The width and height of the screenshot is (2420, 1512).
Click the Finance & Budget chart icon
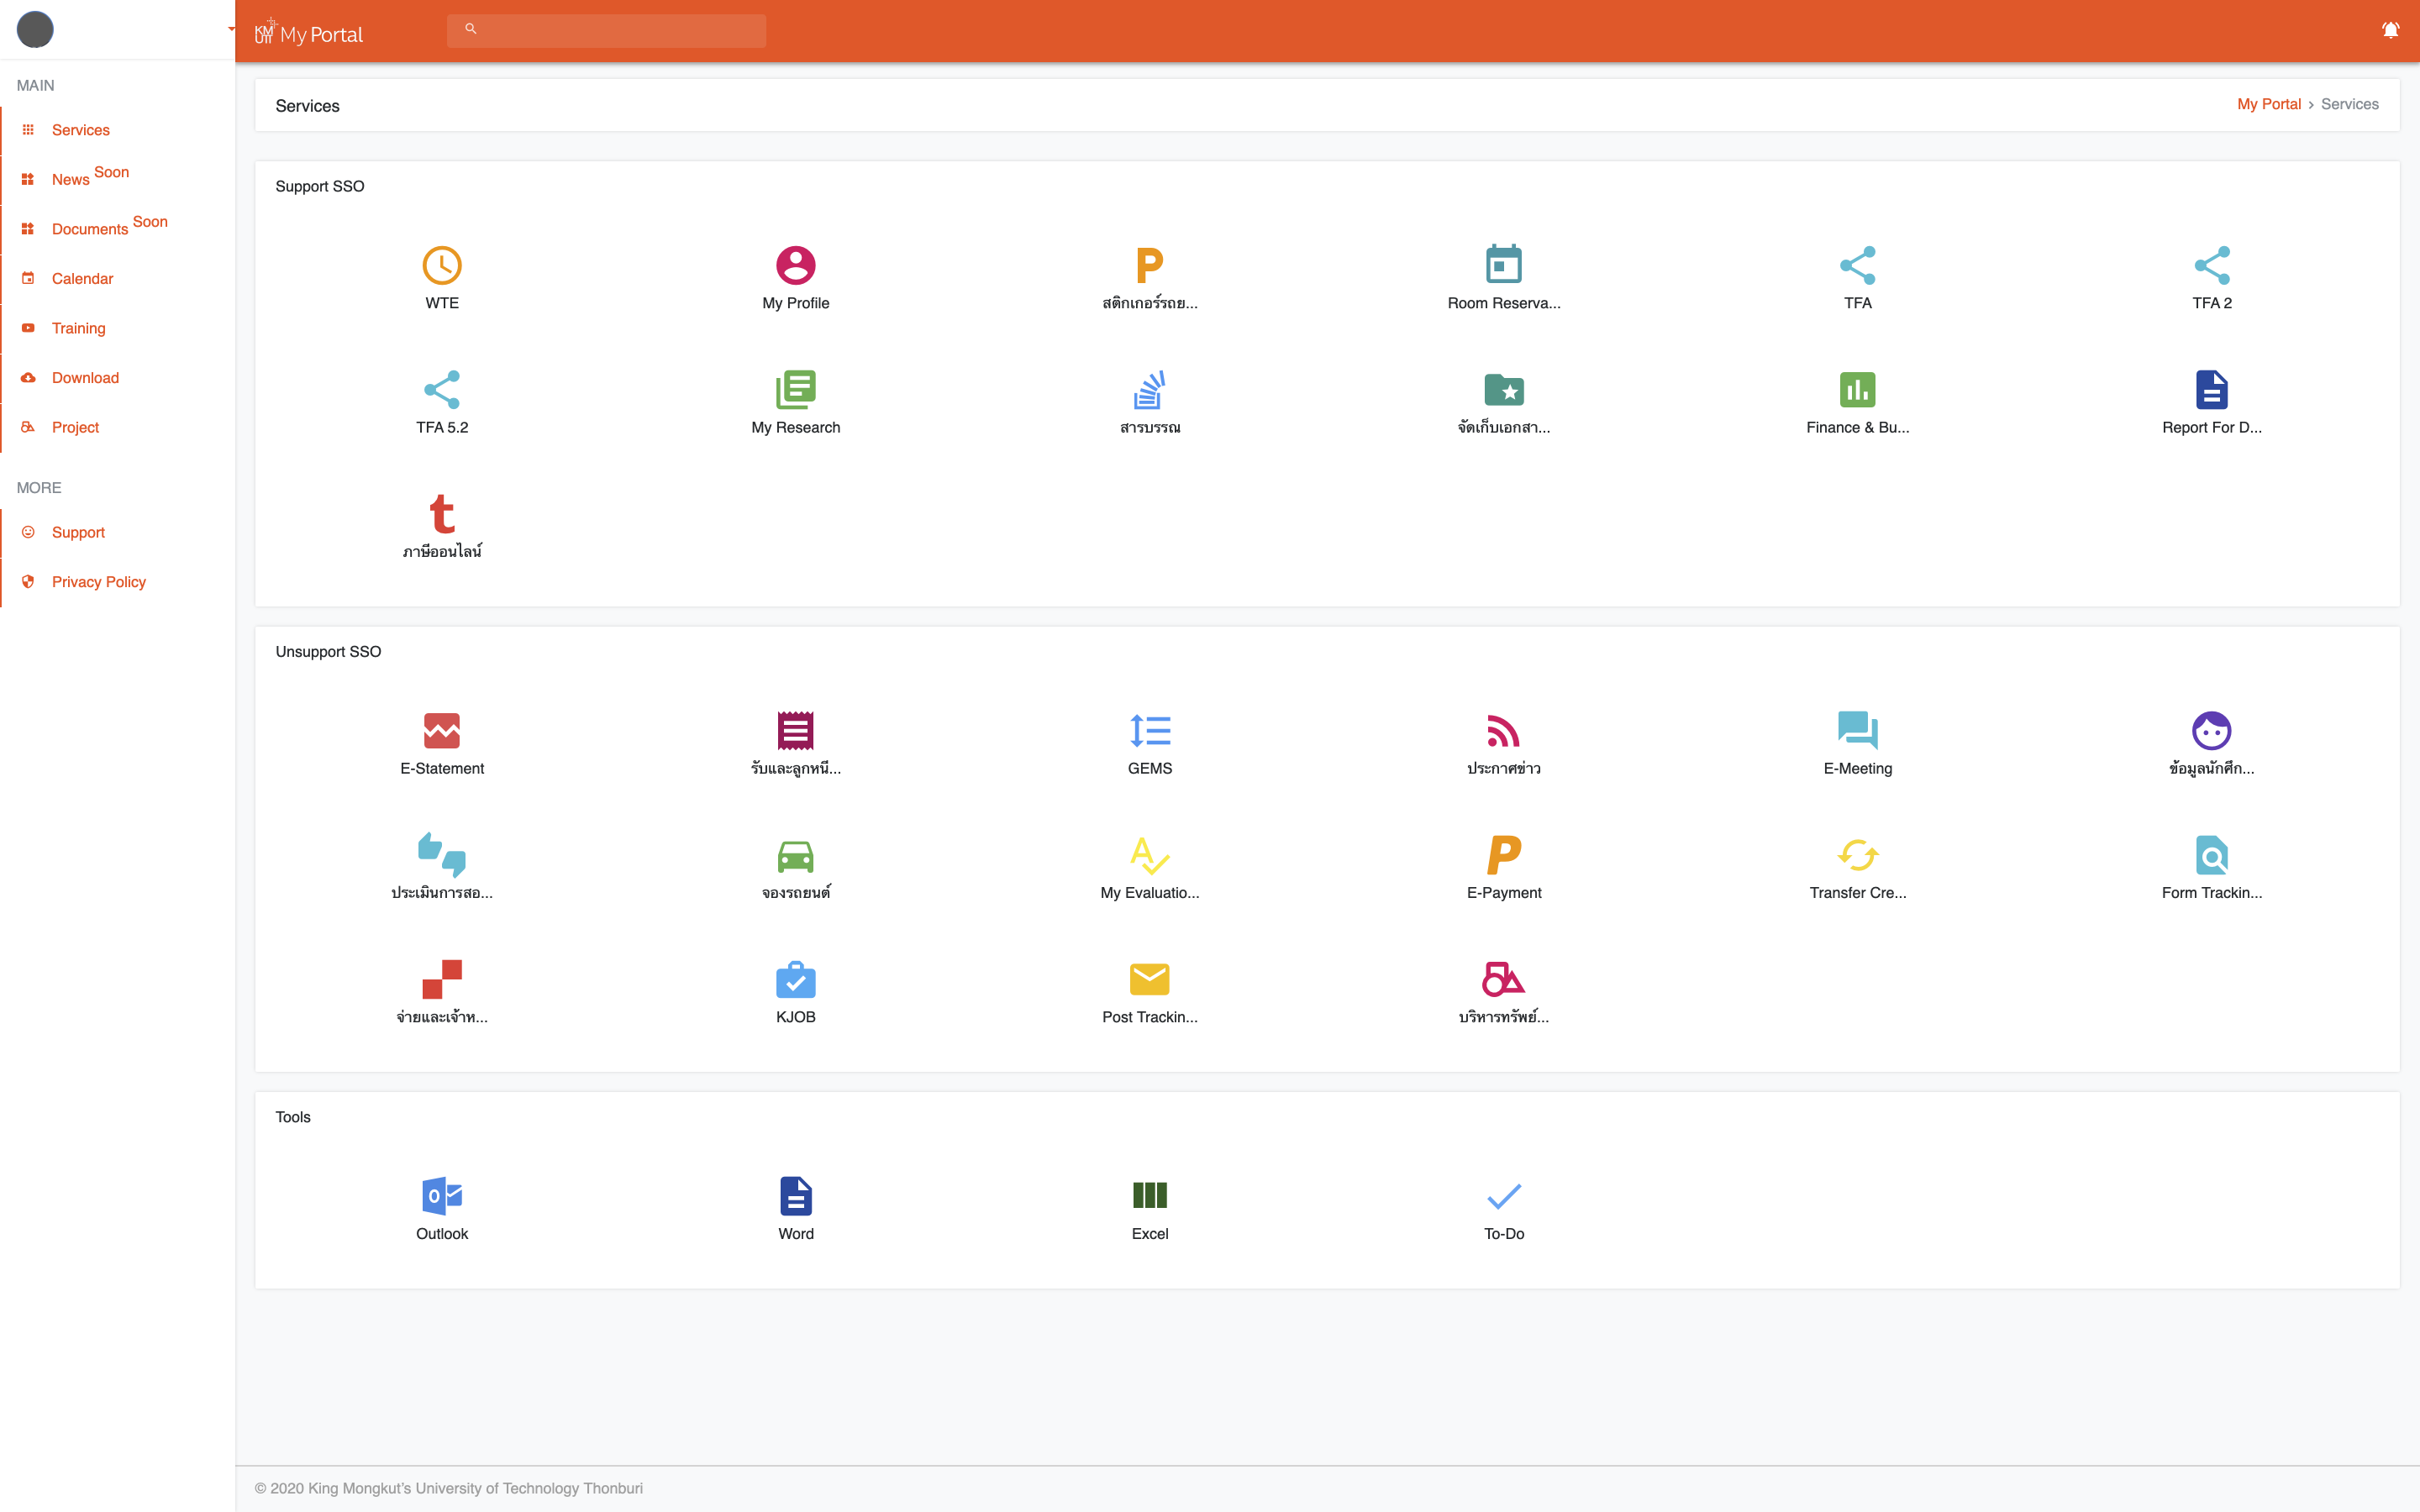point(1857,390)
